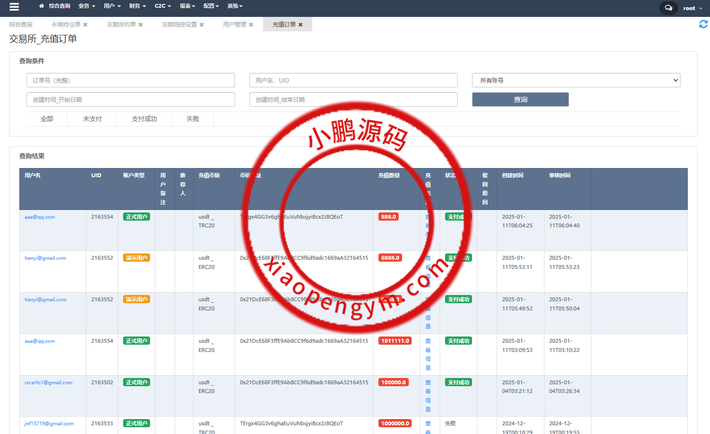Image resolution: width=710 pixels, height=434 pixels.
Task: Open the 所有账号 account select box
Action: click(576, 80)
